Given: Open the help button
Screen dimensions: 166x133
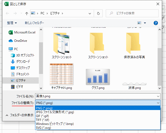Looking at the screenshot, I should (156, 23).
